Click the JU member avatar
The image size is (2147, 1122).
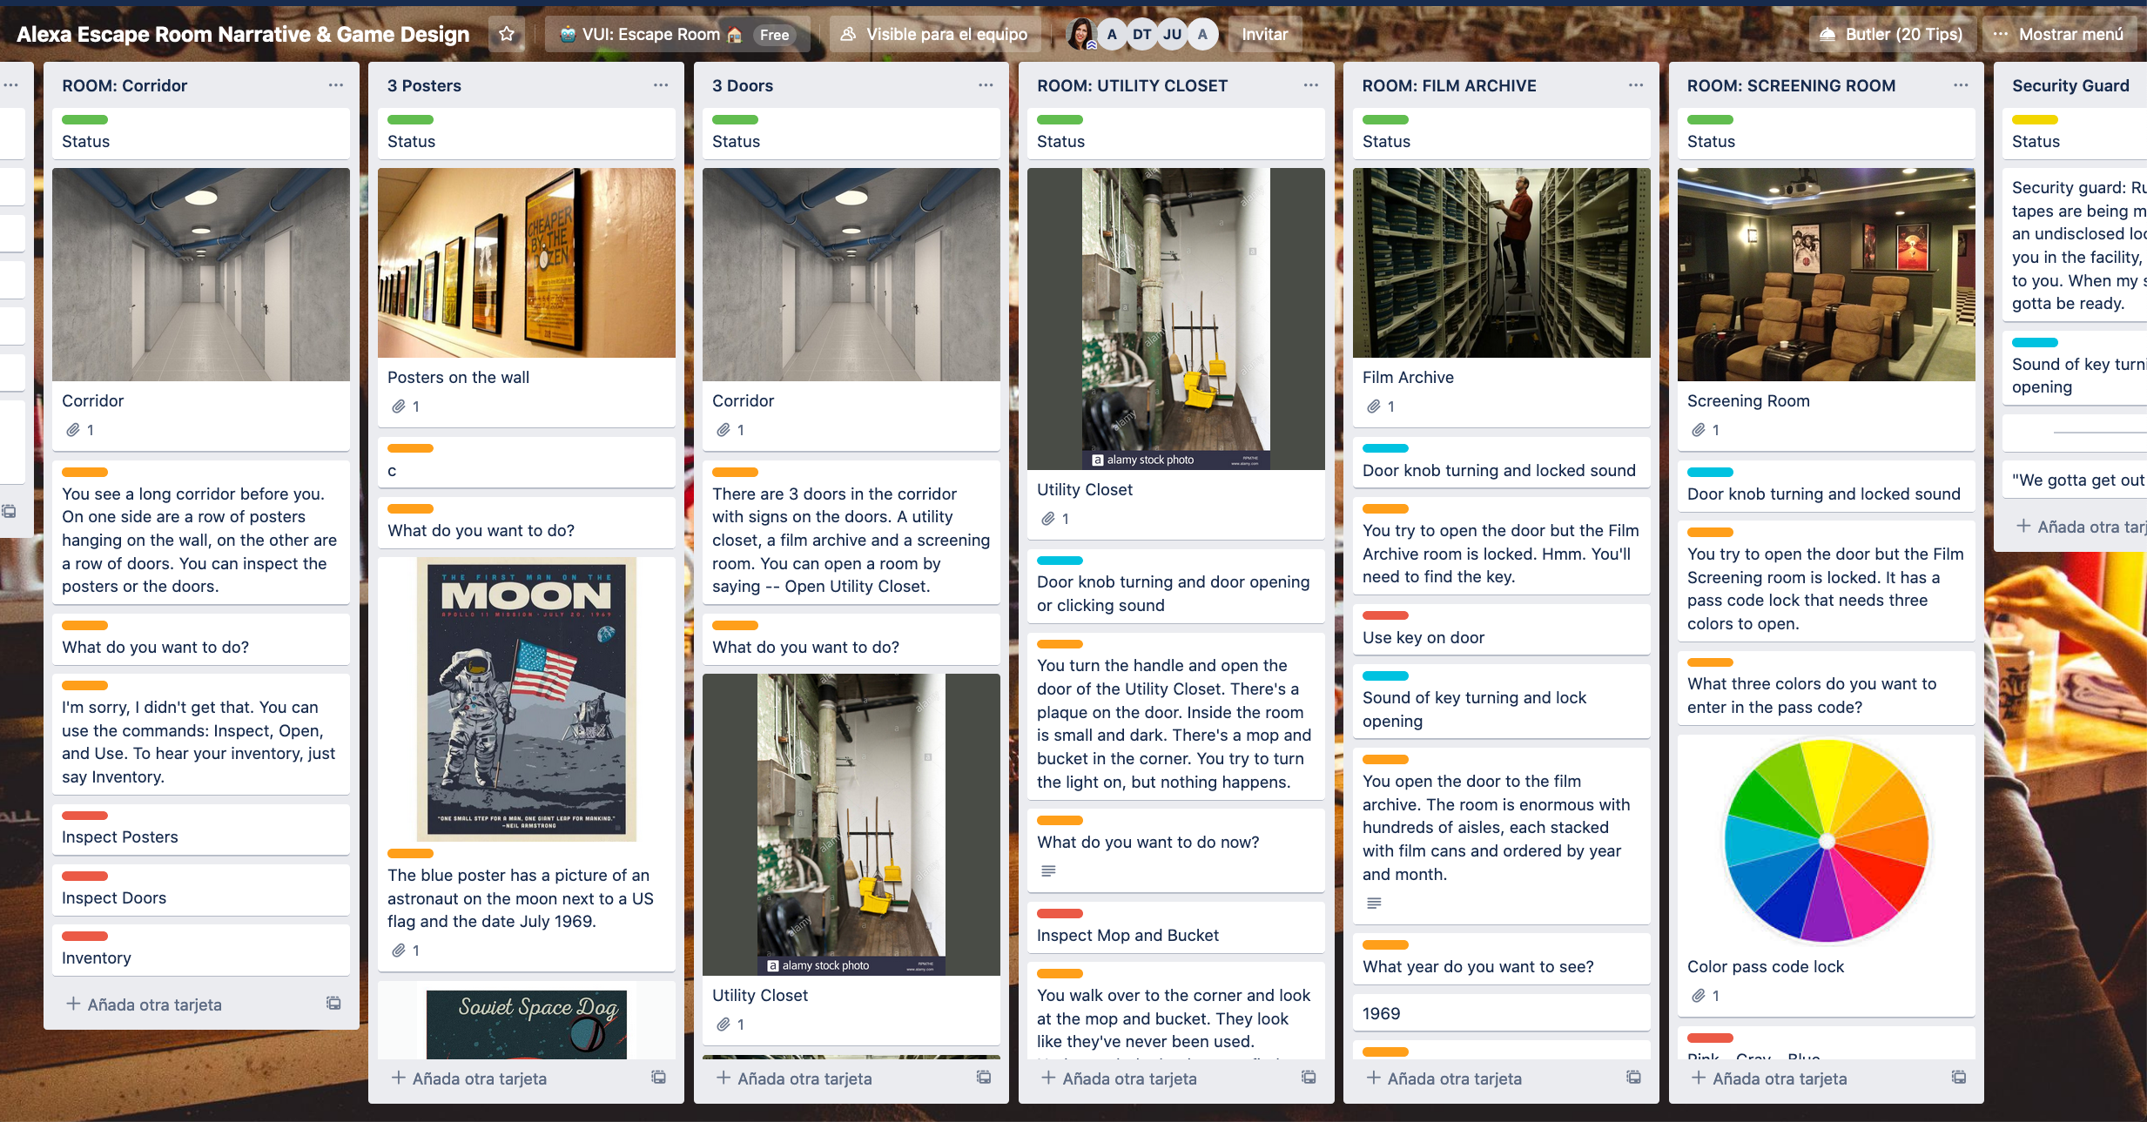pyautogui.click(x=1172, y=34)
